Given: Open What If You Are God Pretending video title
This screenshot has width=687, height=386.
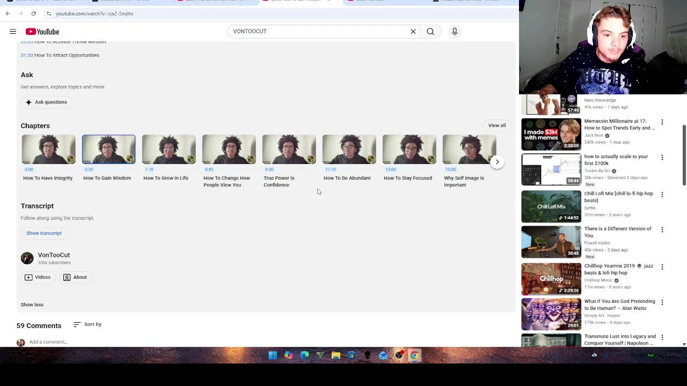Looking at the screenshot, I should (x=619, y=305).
